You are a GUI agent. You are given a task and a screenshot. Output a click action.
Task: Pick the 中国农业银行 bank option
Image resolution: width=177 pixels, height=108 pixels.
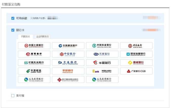102,46
